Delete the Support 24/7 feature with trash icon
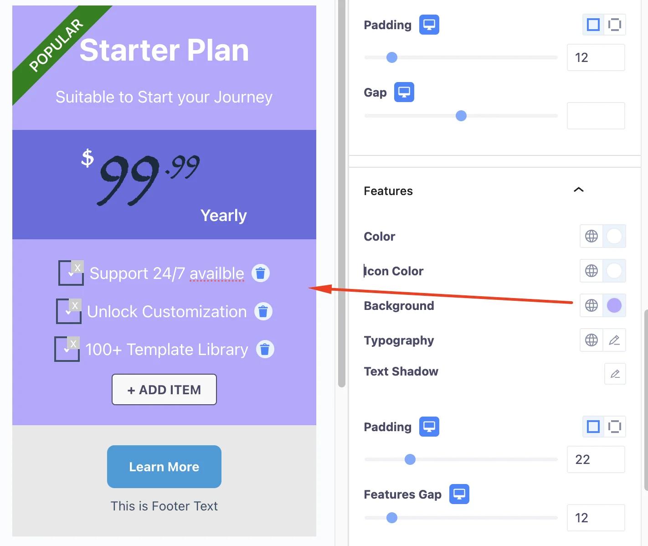The height and width of the screenshot is (546, 648). [x=260, y=273]
